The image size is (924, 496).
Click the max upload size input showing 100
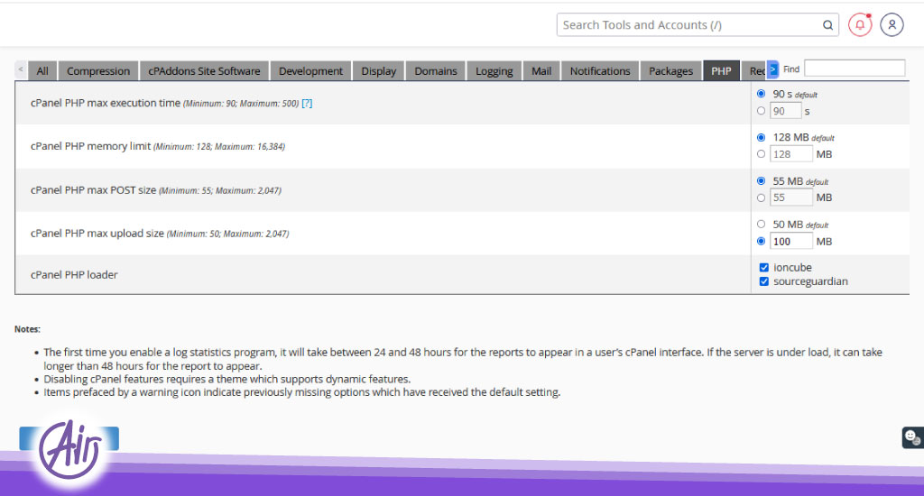790,242
